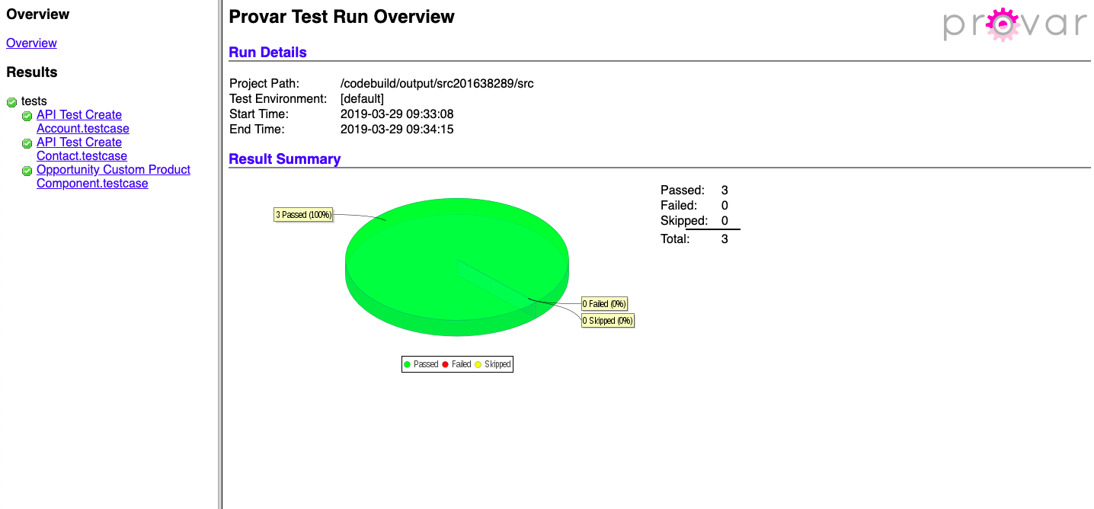Image resolution: width=1094 pixels, height=509 pixels.
Task: Click the End Time: label
Action: point(257,130)
